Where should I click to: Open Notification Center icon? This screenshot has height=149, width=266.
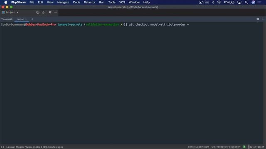click(x=259, y=2)
